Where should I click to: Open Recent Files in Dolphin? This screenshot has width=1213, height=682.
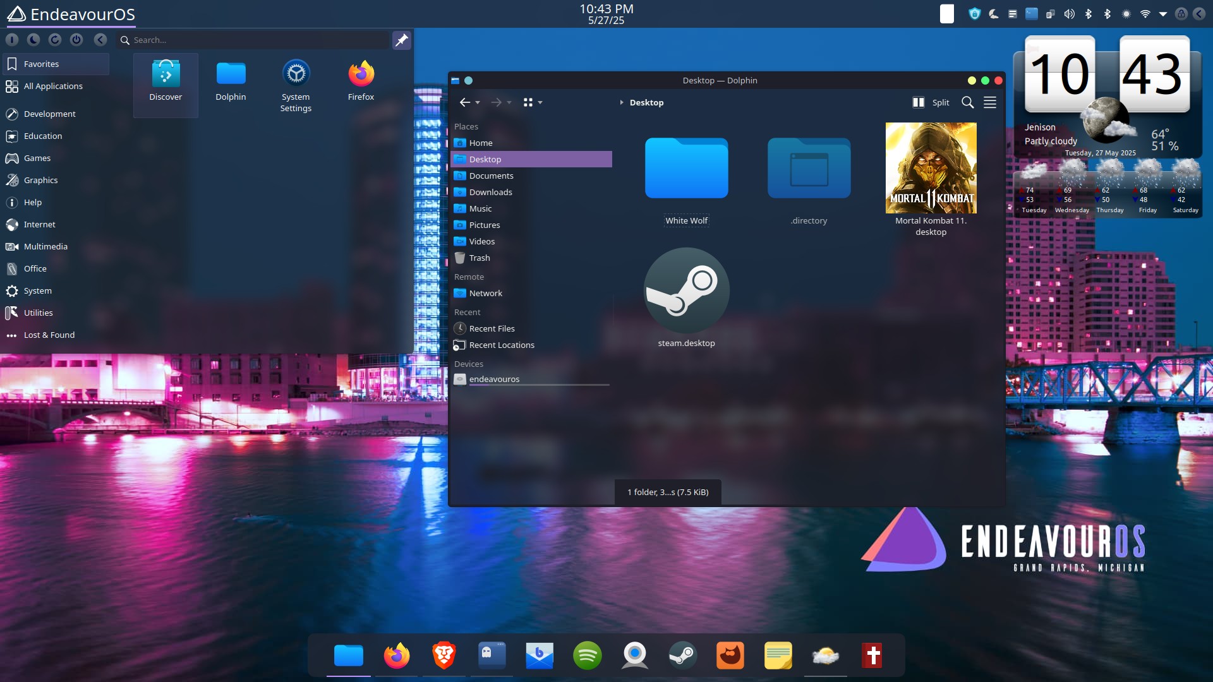(531, 328)
